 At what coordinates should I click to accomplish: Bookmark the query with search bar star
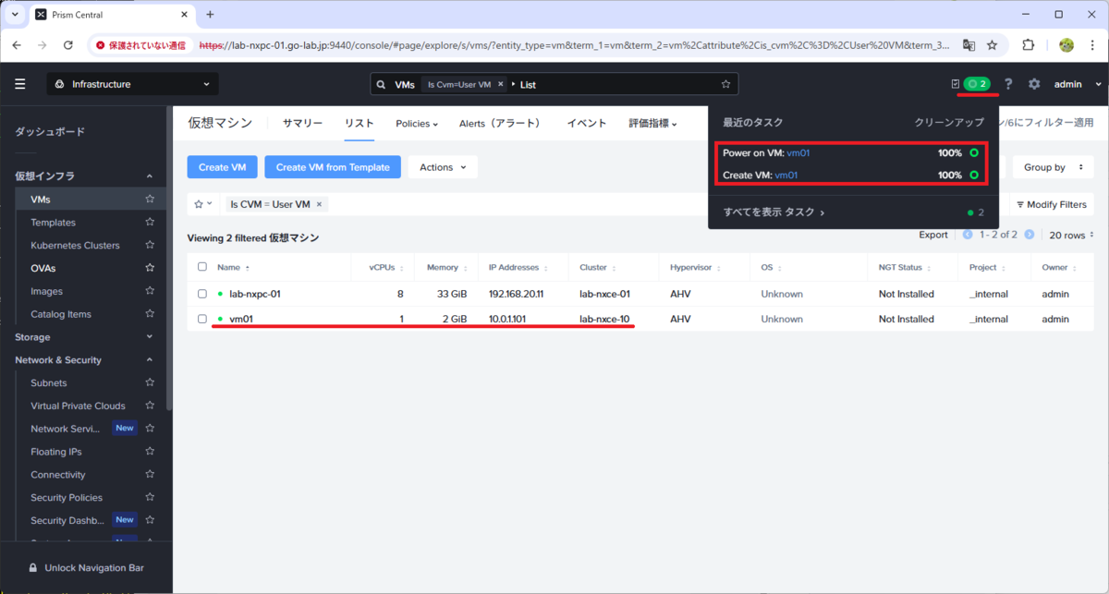coord(725,84)
